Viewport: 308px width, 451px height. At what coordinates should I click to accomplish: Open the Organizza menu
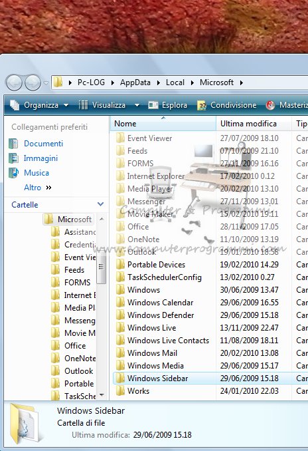point(39,105)
